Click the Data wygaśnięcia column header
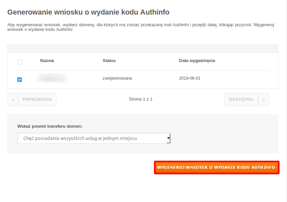 click(197, 61)
